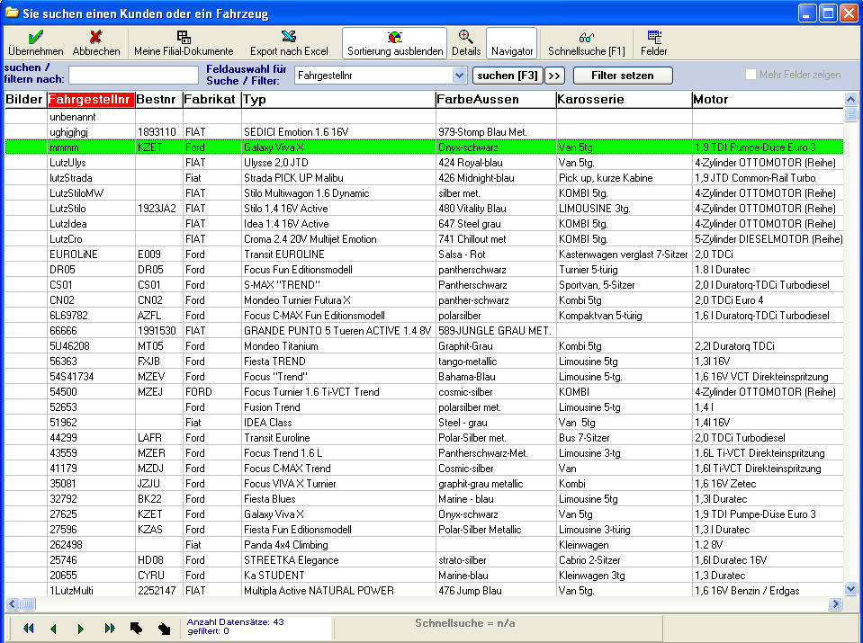The height and width of the screenshot is (643, 863).
Task: Select the STREETKA Elegance row
Action: pyautogui.click(x=424, y=560)
